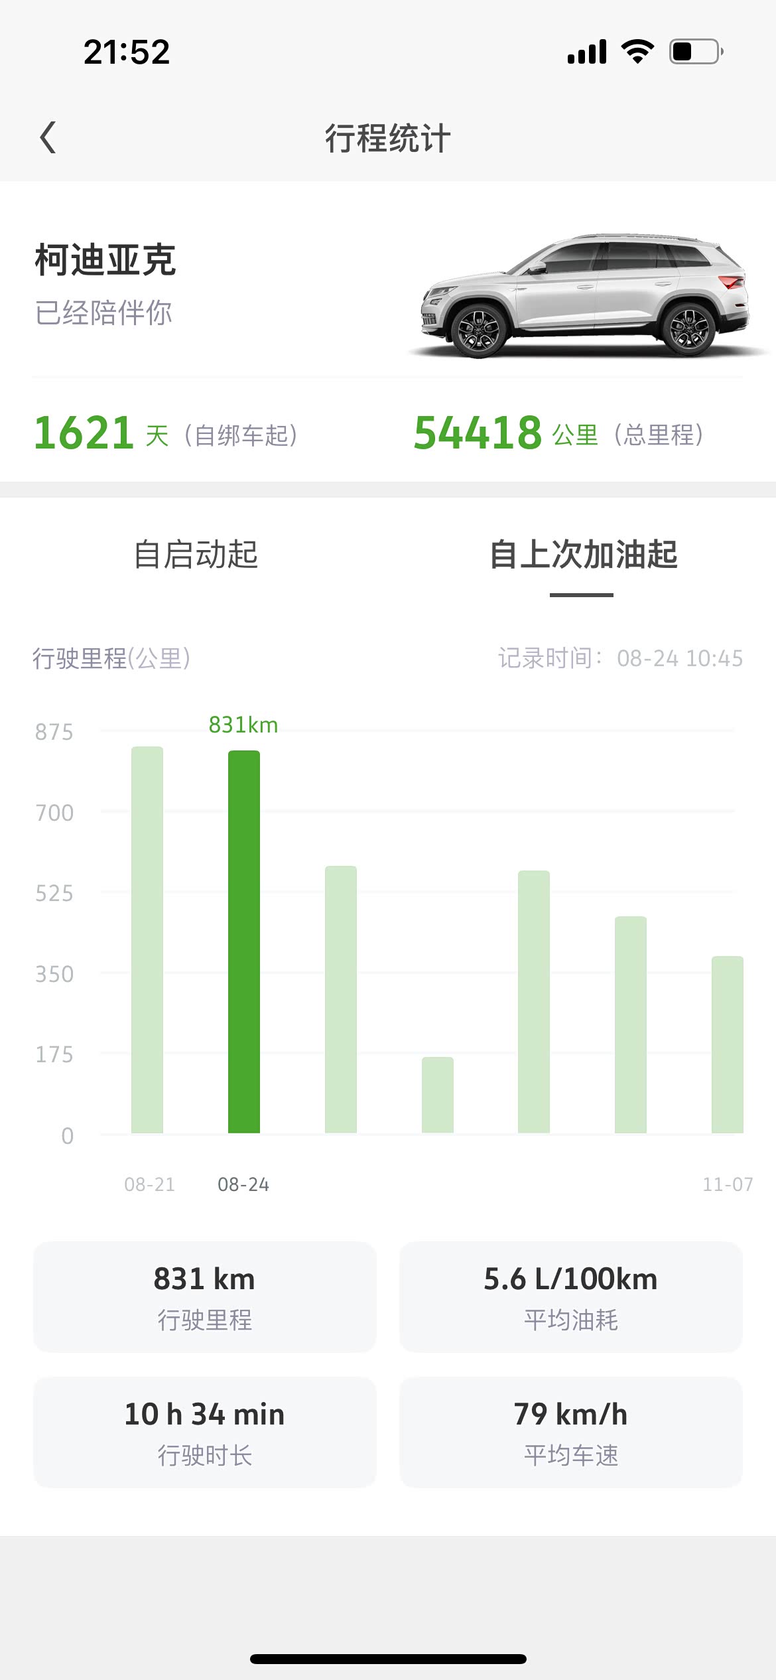Open the 831 km 行驶里程 card
Viewport: 776px width, 1680px height.
(x=205, y=1296)
